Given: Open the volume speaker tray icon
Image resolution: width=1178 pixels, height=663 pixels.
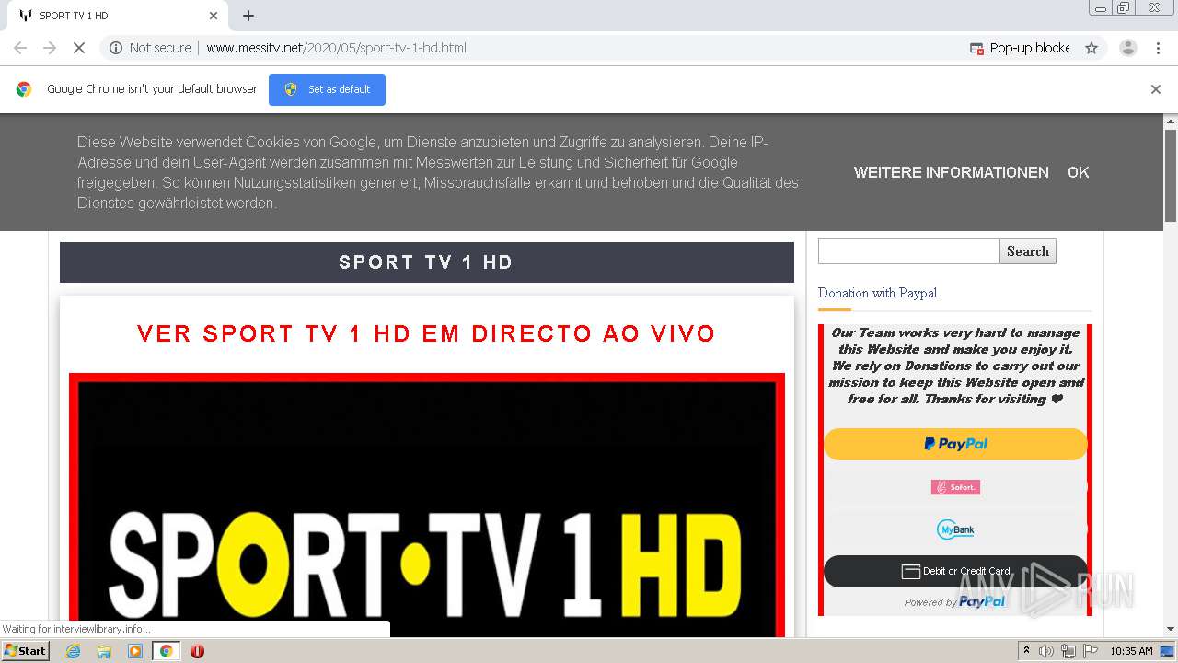Looking at the screenshot, I should [1046, 651].
